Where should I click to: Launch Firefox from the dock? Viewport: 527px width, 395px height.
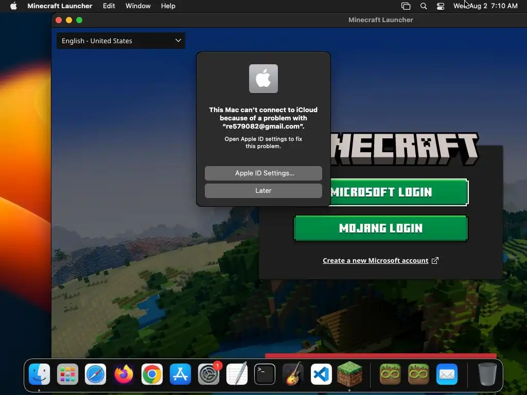tap(124, 374)
